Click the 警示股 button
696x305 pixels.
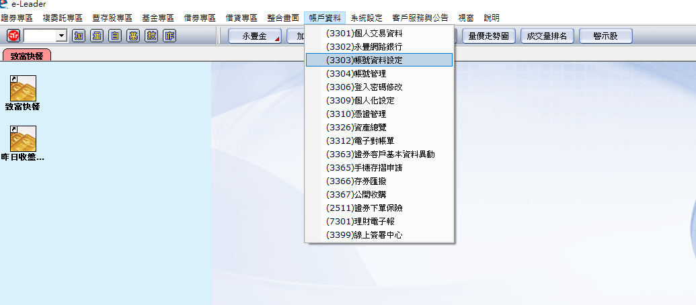pyautogui.click(x=605, y=36)
